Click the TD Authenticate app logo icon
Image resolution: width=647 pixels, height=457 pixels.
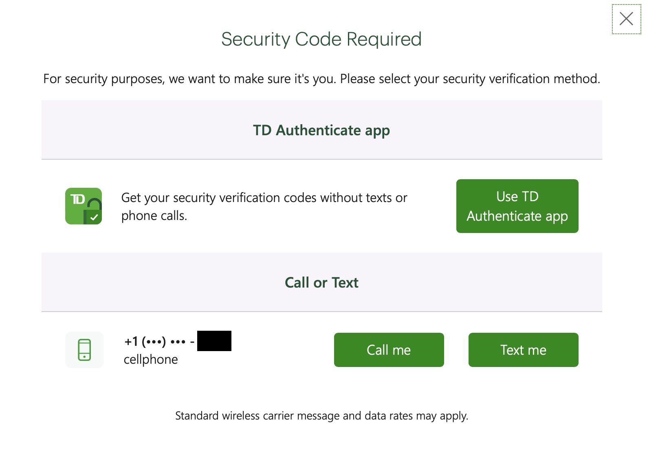pyautogui.click(x=84, y=206)
